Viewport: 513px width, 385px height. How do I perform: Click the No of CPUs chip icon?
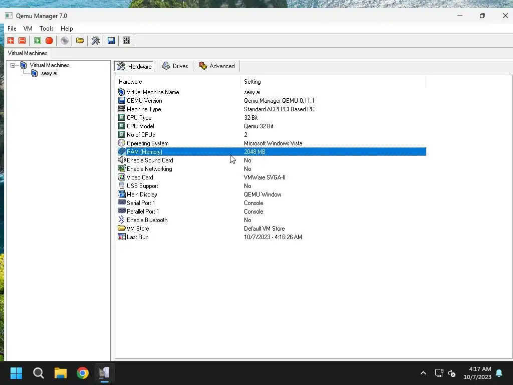[x=121, y=134]
